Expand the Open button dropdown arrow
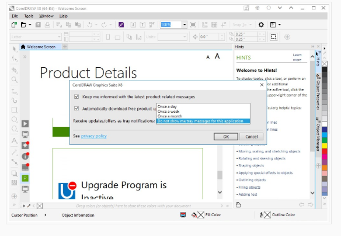This screenshot has height=236, width=341. tap(30, 25)
